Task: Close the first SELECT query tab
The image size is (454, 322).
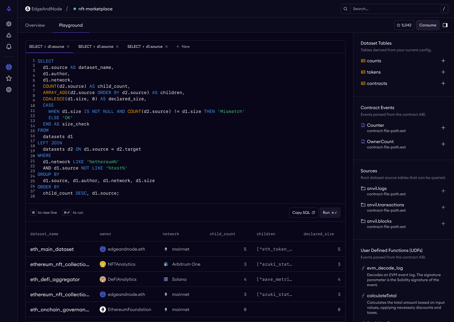Action: pyautogui.click(x=68, y=47)
